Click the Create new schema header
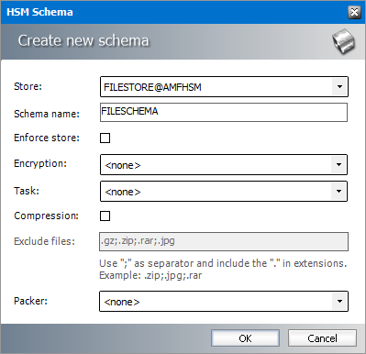Image resolution: width=366 pixels, height=354 pixels. pyautogui.click(x=83, y=40)
